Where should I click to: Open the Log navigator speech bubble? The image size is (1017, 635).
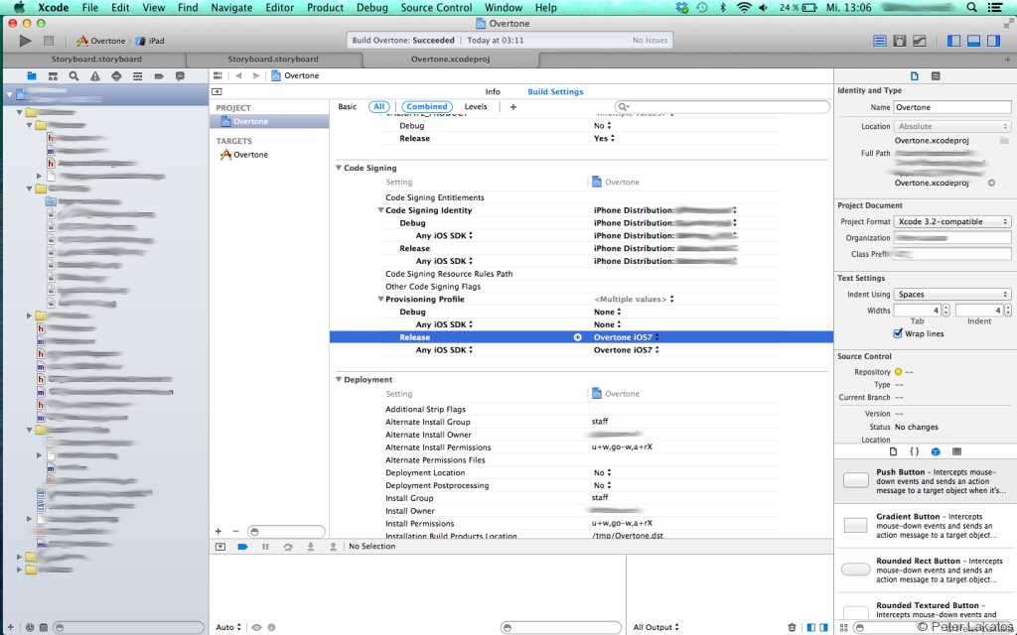[x=181, y=76]
